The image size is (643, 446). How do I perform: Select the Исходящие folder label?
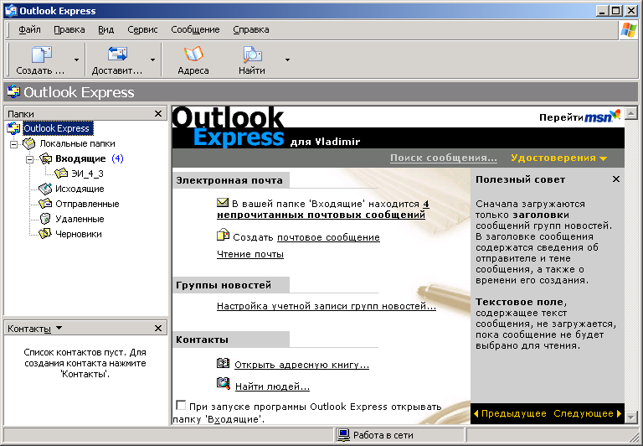(80, 189)
